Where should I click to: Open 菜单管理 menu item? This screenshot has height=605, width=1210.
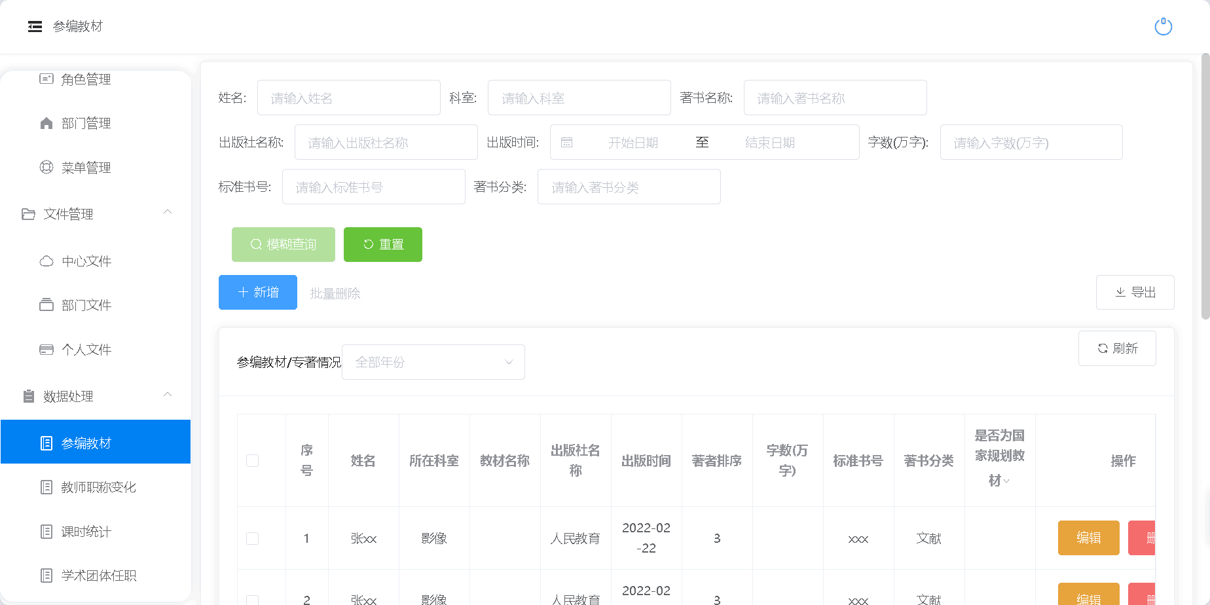(96, 168)
